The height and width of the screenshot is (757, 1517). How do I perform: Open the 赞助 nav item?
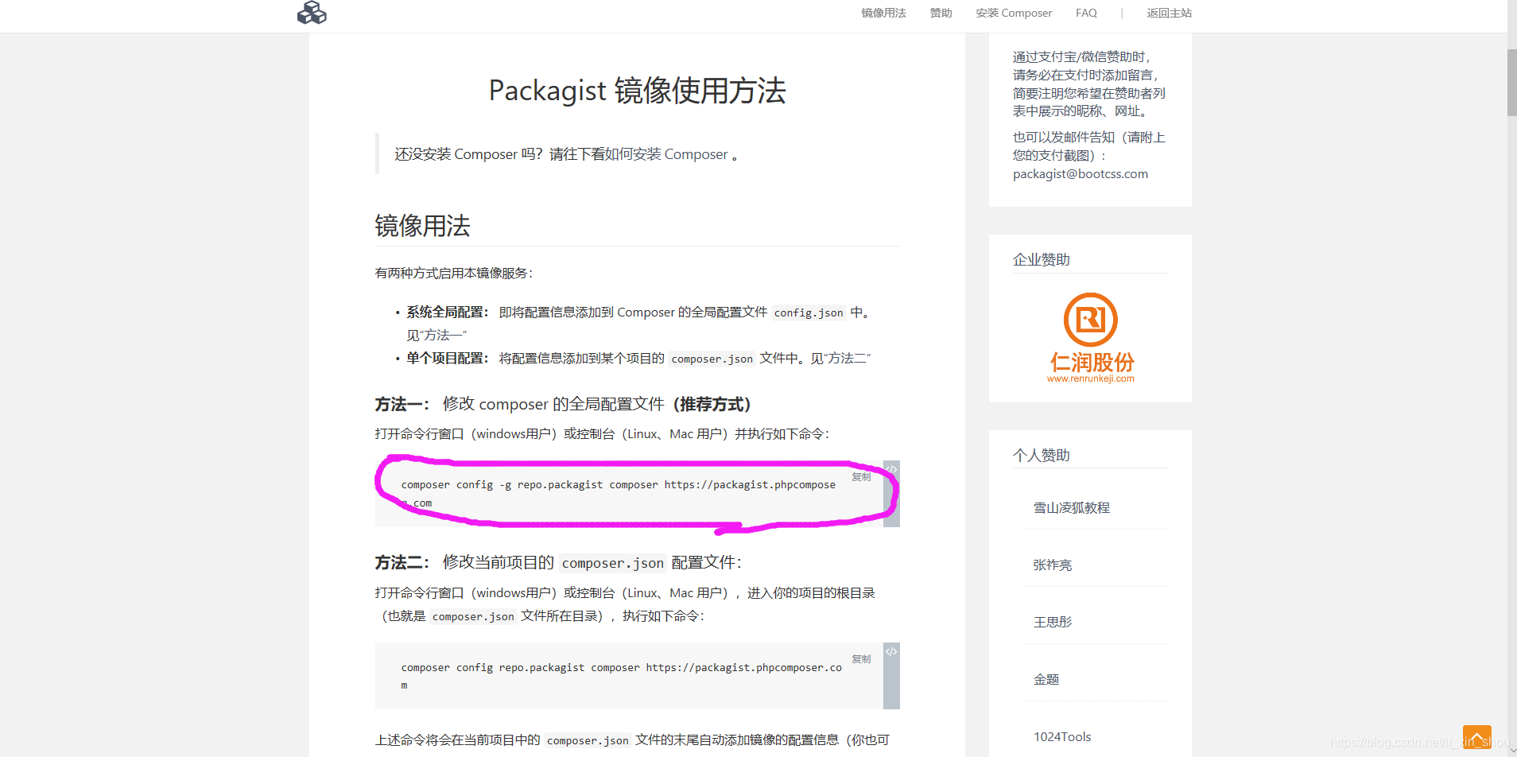[941, 13]
